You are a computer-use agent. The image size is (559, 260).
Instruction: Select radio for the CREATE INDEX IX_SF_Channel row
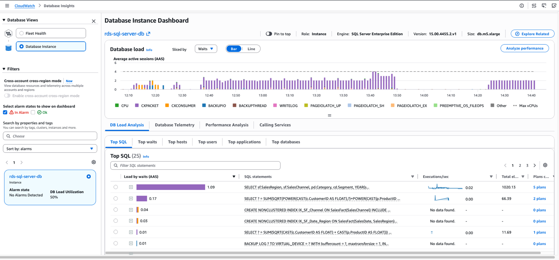[116, 210]
